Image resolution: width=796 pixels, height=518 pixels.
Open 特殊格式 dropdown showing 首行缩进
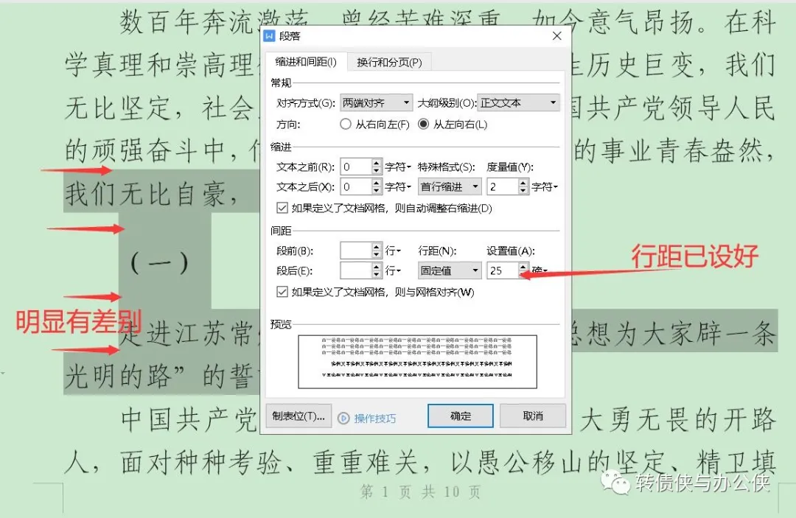tap(450, 186)
